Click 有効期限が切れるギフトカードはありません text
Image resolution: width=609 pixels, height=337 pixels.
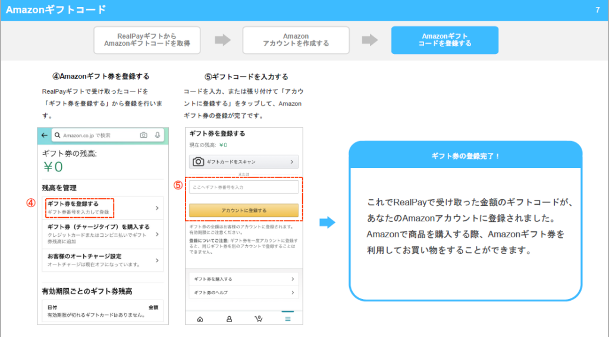pos(96,315)
